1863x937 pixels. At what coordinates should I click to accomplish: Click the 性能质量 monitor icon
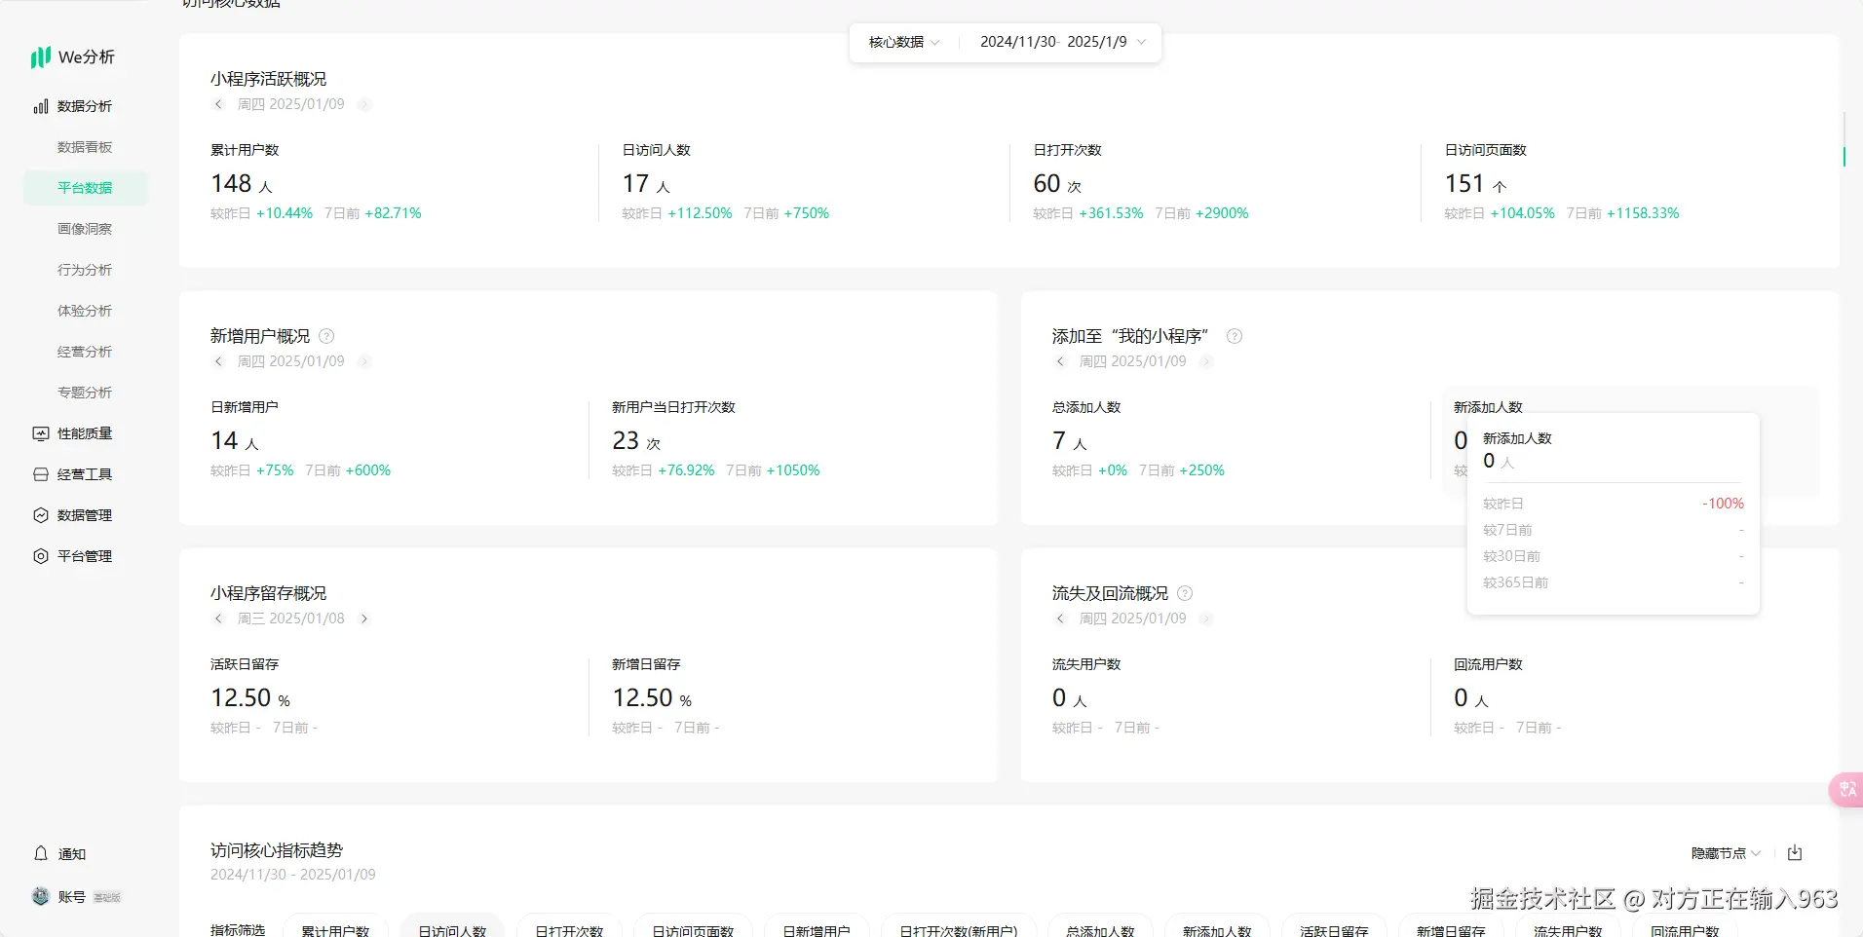pyautogui.click(x=40, y=433)
